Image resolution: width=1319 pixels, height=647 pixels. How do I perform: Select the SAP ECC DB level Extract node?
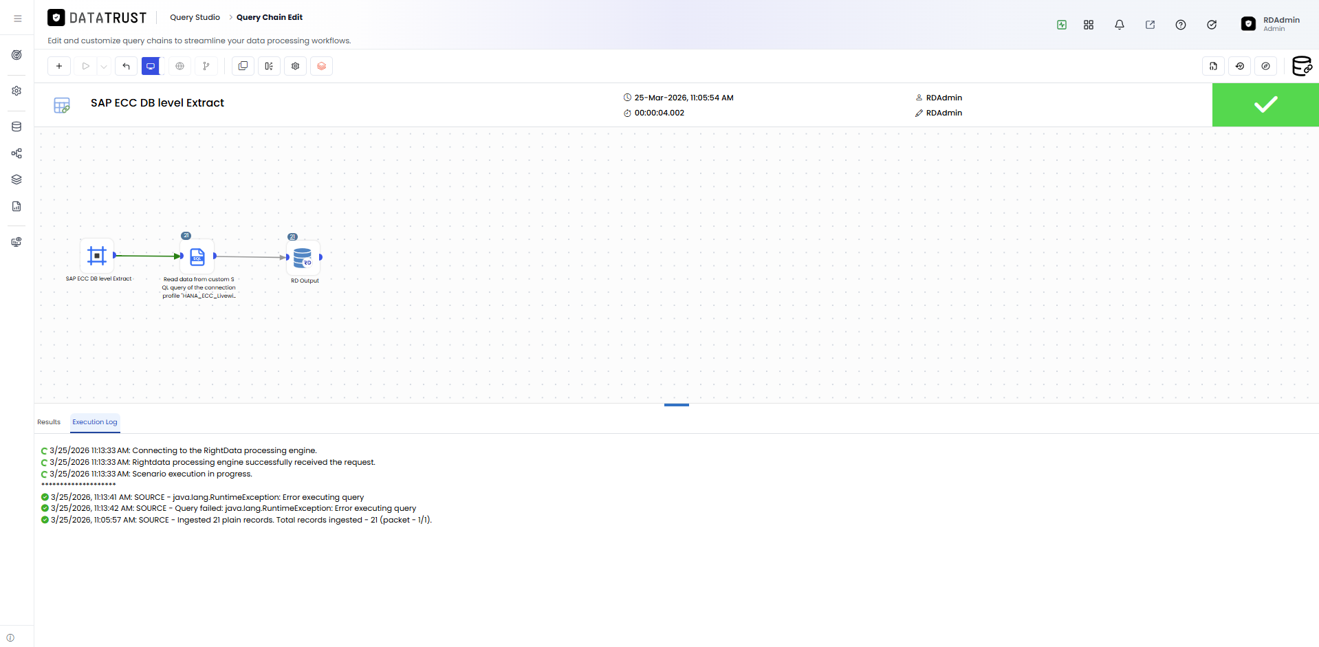click(97, 256)
